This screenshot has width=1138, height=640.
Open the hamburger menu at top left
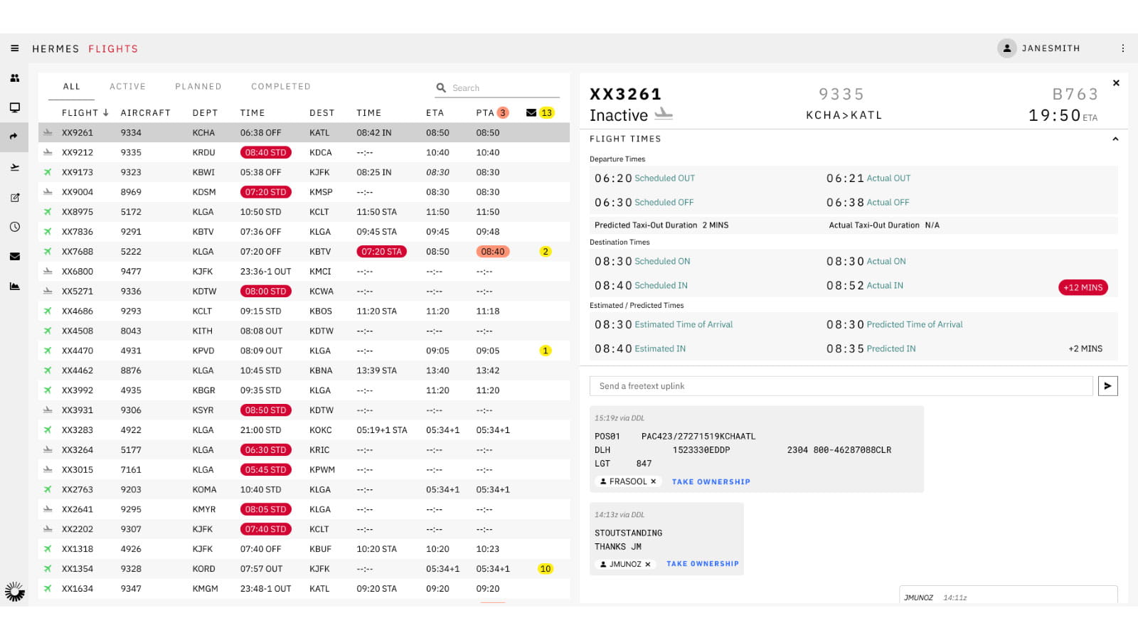[14, 48]
